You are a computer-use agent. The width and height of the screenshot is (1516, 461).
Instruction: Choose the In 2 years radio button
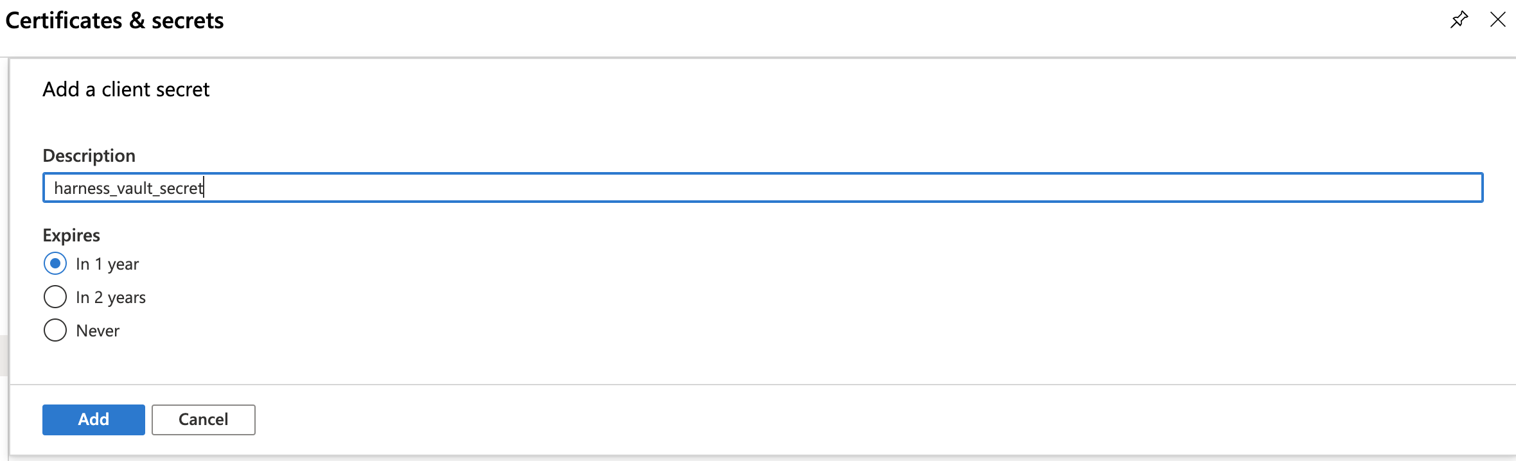[55, 297]
